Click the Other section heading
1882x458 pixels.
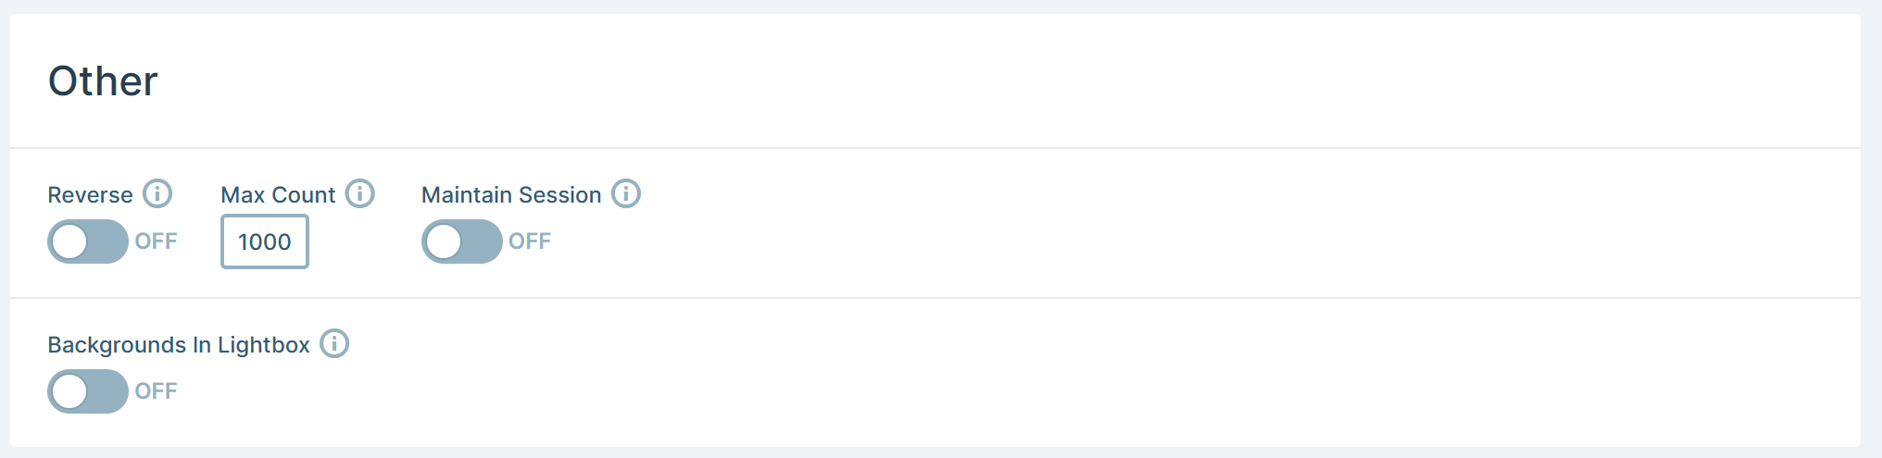(103, 81)
